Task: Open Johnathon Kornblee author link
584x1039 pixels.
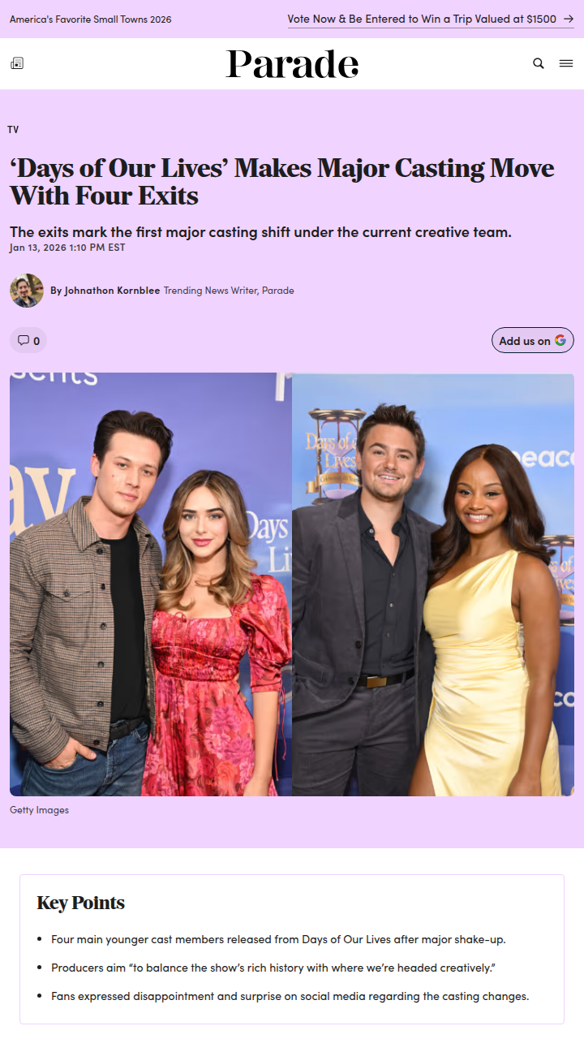Action: 105,291
